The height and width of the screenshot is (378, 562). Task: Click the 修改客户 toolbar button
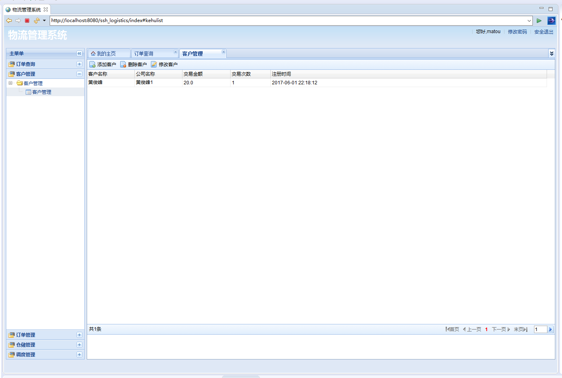pyautogui.click(x=164, y=65)
